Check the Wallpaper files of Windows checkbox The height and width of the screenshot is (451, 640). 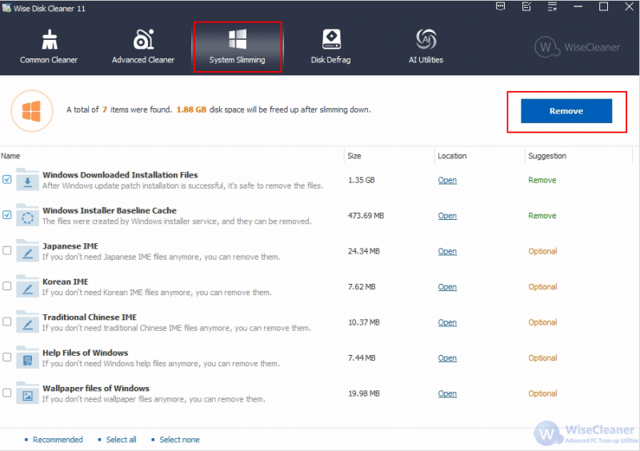click(x=7, y=393)
